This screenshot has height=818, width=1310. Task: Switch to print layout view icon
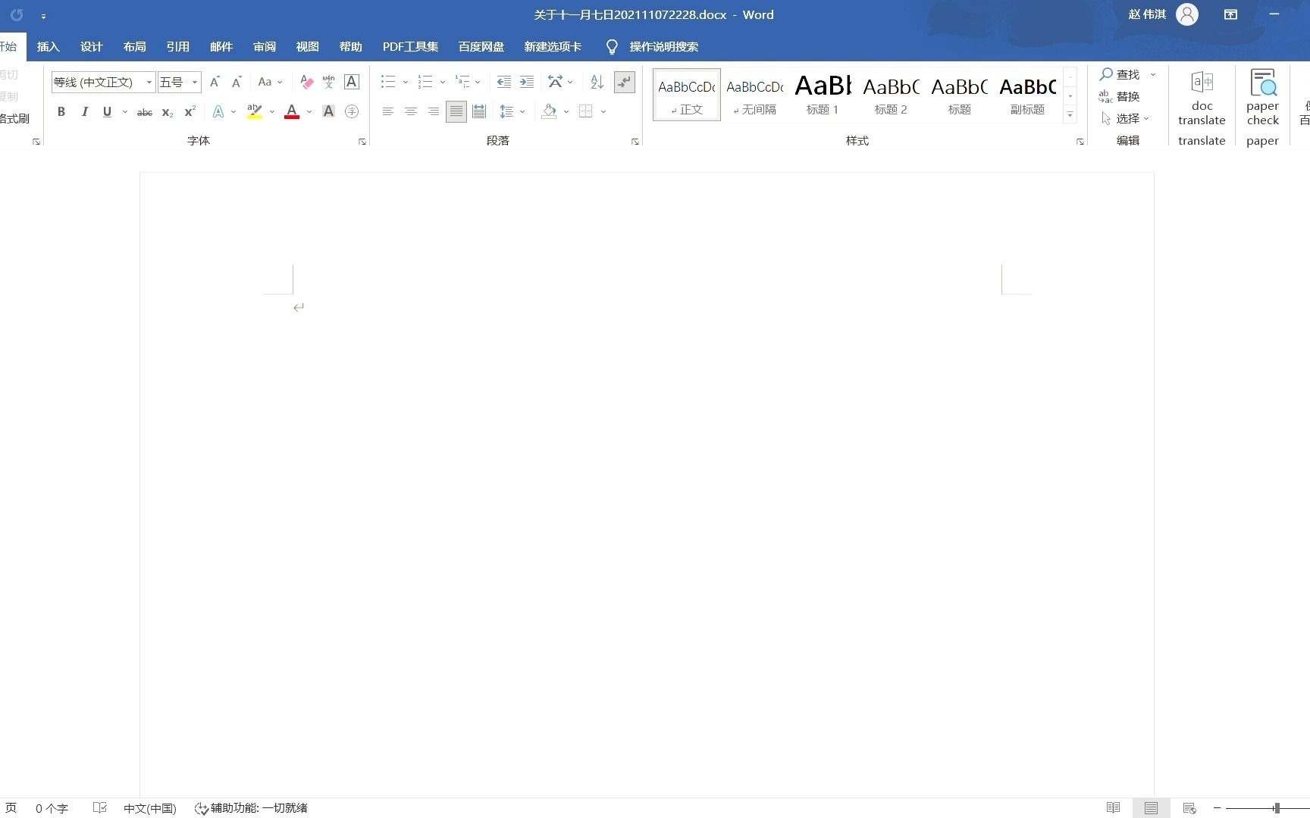tap(1151, 808)
